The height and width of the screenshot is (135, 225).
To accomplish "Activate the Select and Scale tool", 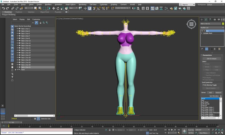I will 62,8.
